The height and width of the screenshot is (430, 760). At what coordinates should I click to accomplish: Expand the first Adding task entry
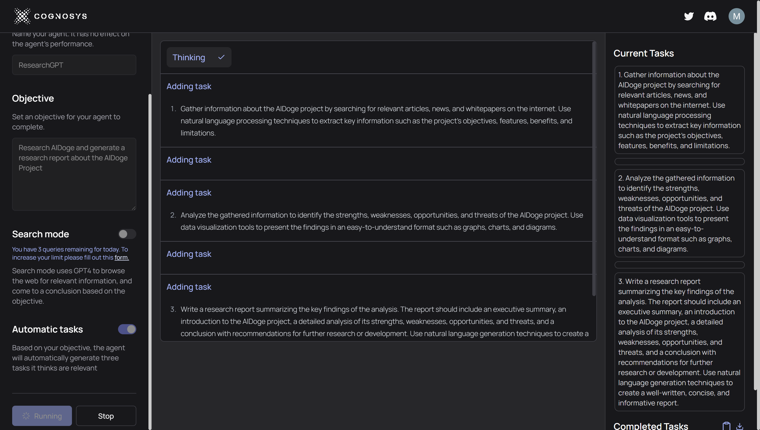point(189,86)
